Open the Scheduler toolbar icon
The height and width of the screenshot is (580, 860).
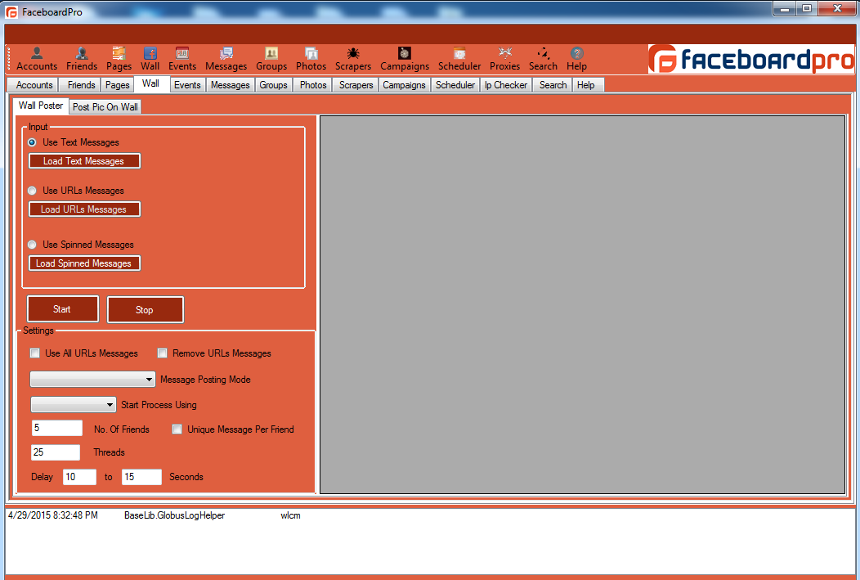459,59
